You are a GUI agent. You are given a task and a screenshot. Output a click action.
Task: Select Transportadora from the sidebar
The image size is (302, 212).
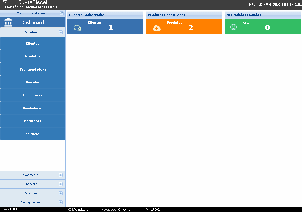[33, 70]
